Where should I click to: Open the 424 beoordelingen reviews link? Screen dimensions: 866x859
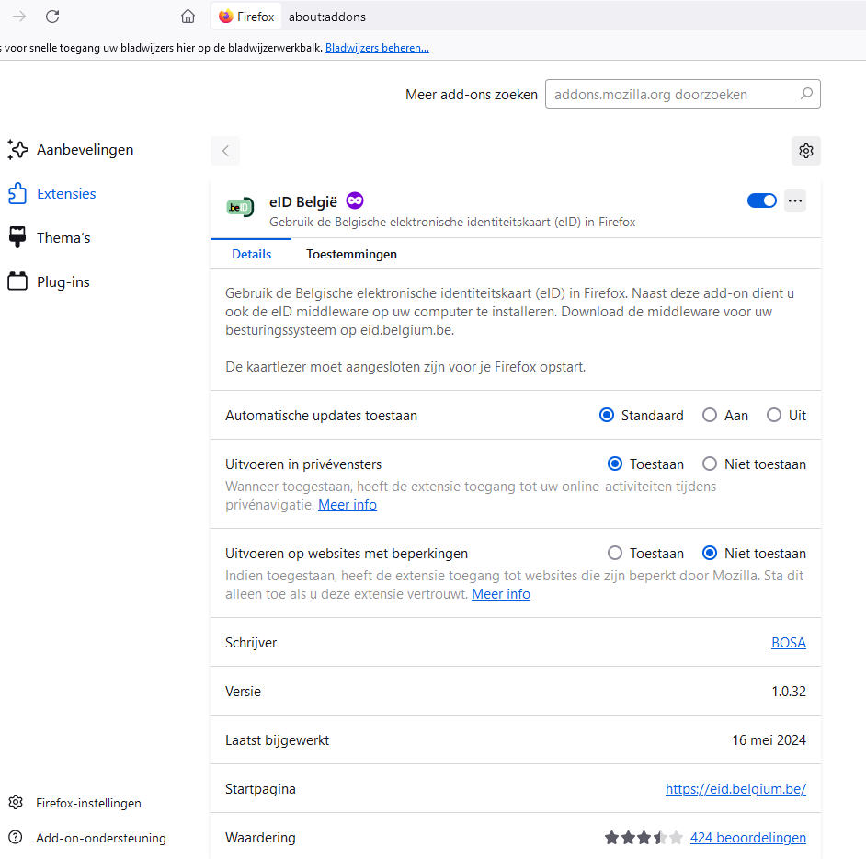[x=747, y=838]
